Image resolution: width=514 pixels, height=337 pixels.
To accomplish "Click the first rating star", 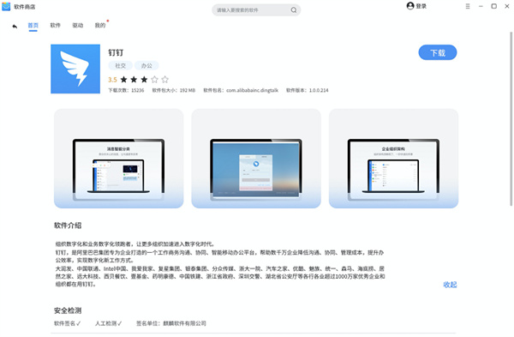I will click(x=123, y=80).
